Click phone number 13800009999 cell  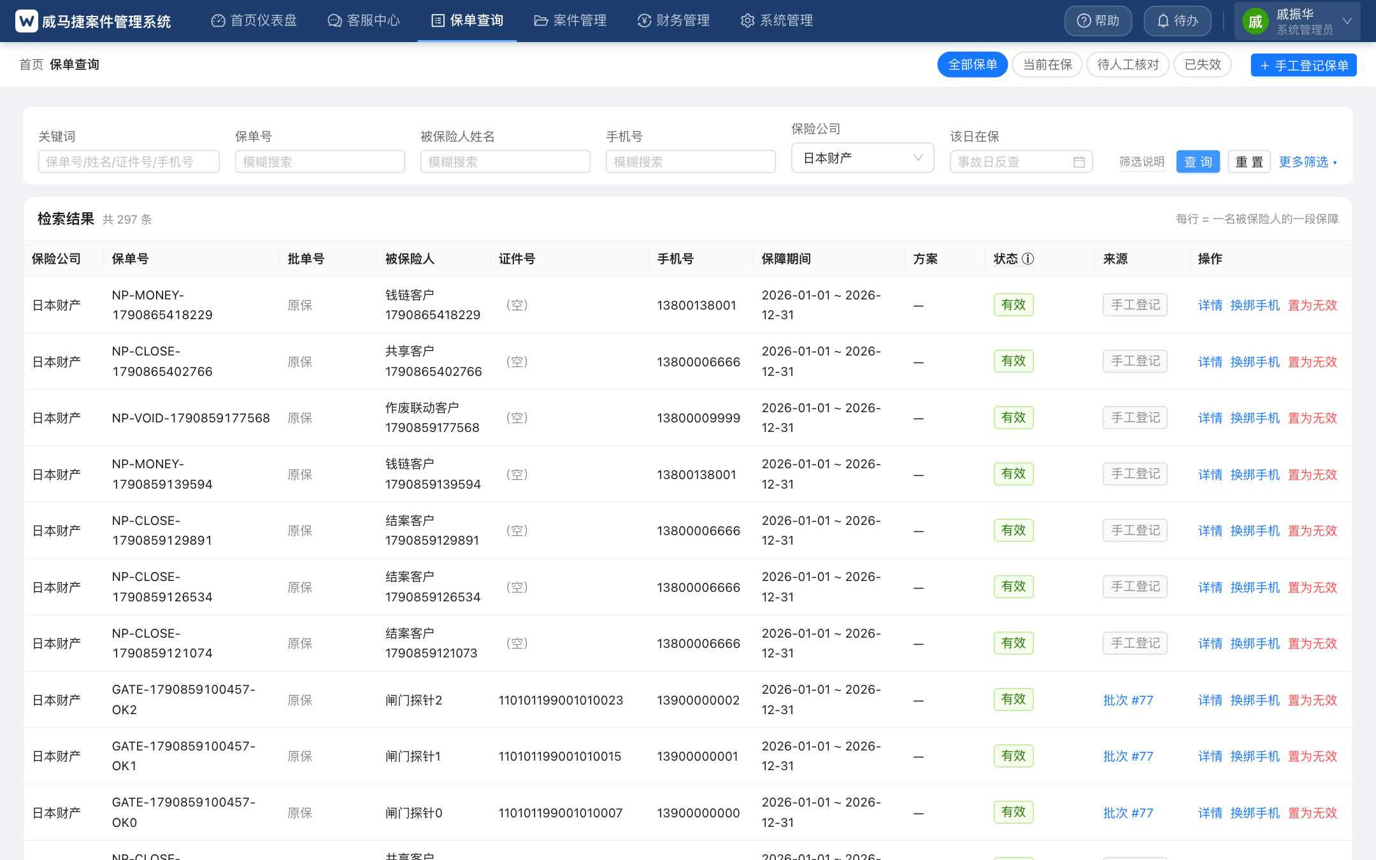click(698, 418)
